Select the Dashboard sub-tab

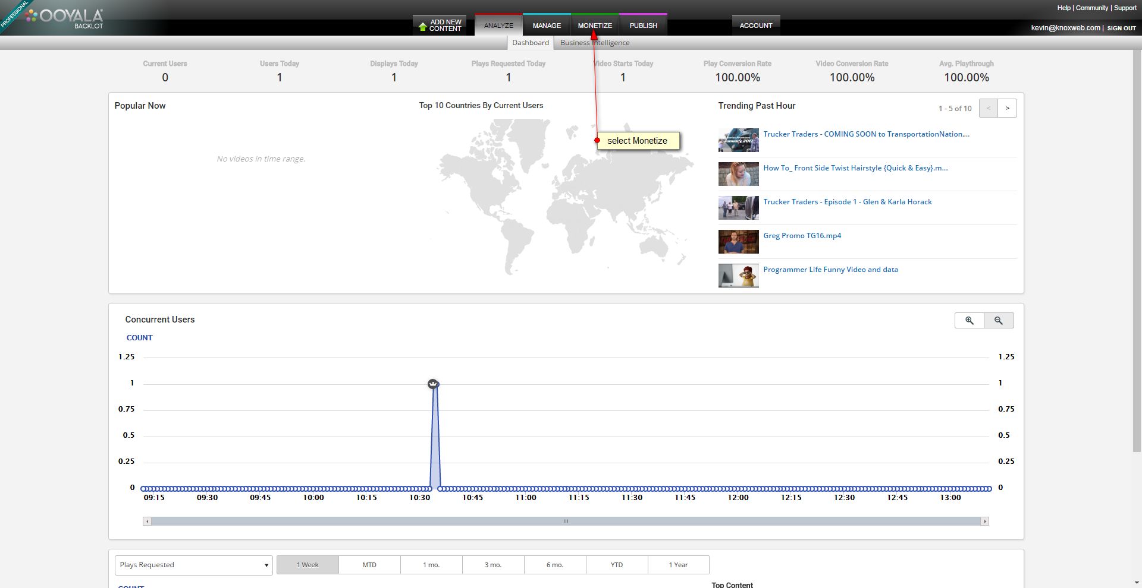[x=531, y=43]
